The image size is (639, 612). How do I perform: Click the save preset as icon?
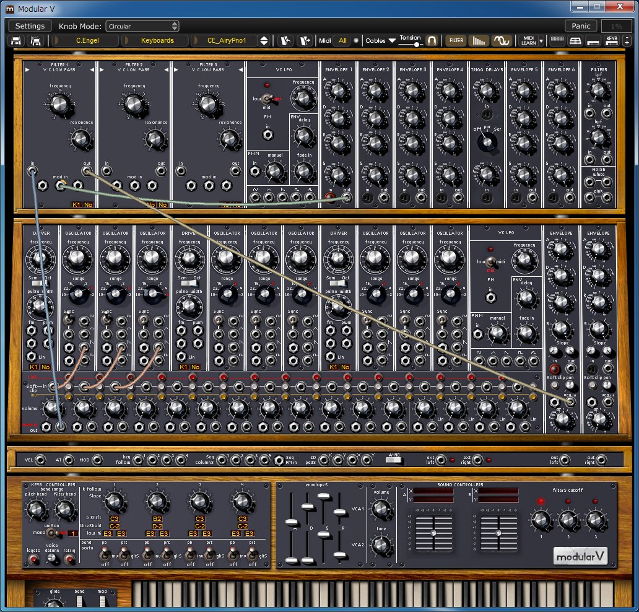(36, 40)
